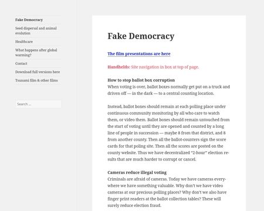264x211 pixels.
Task: Open Seed dispersal and animal evolution page
Action: (x=36, y=30)
